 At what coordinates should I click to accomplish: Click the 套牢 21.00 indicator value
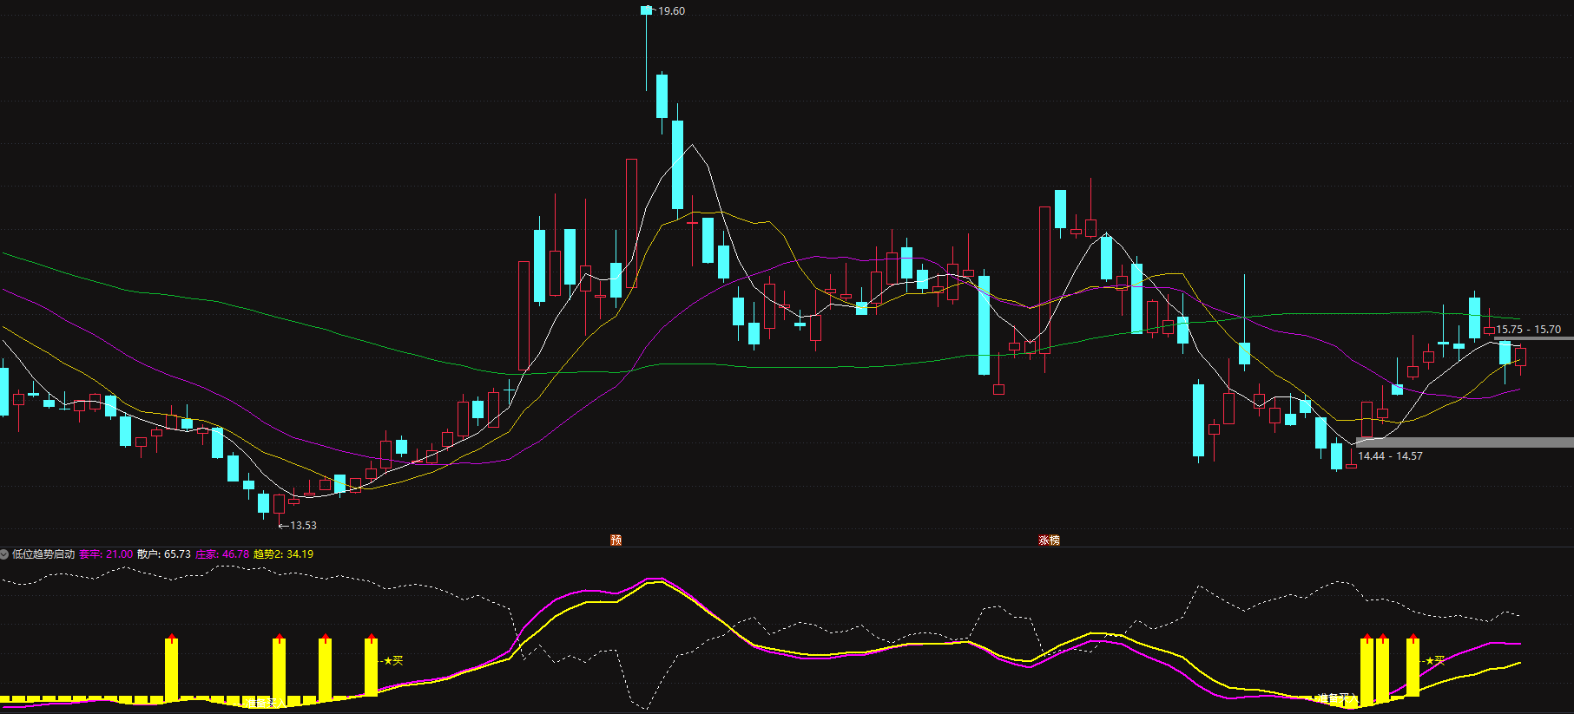(106, 554)
